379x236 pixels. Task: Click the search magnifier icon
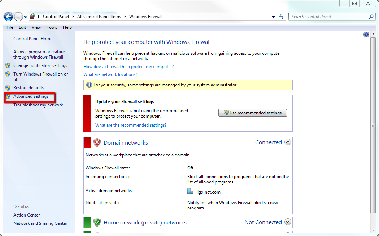pyautogui.click(x=371, y=17)
